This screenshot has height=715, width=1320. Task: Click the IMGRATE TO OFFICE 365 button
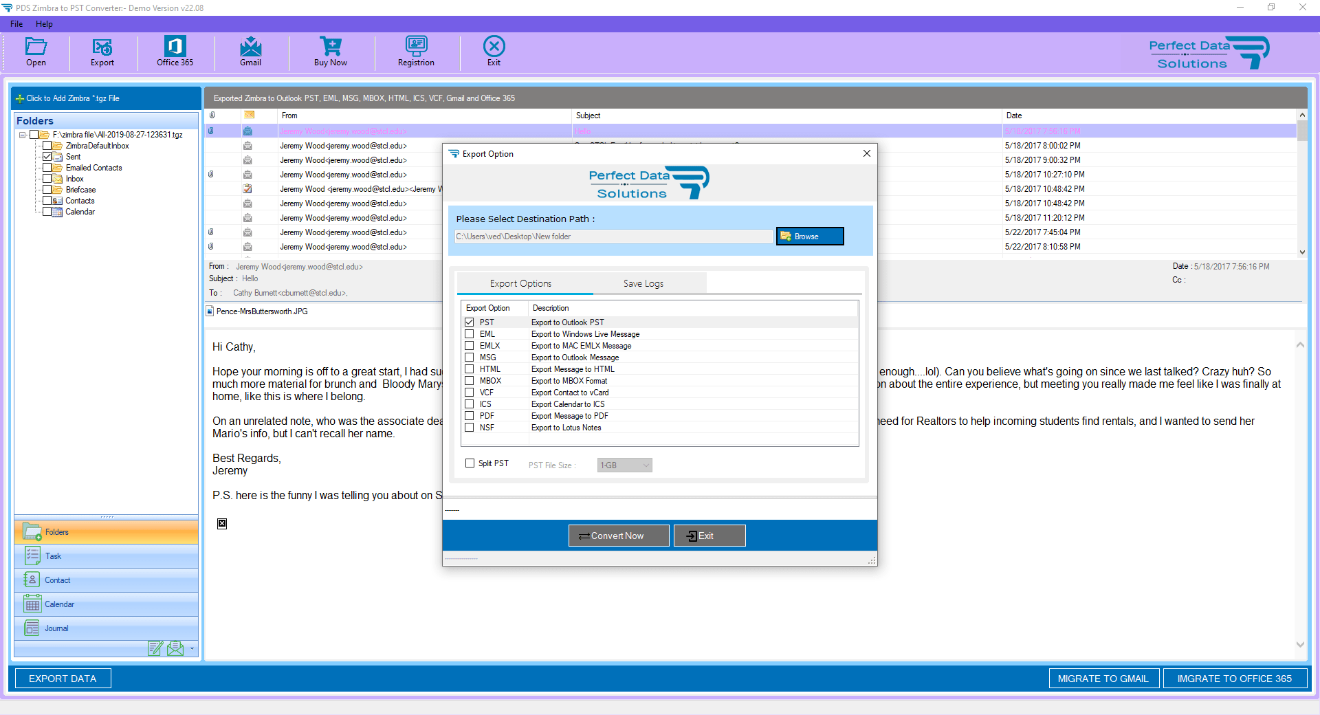coord(1235,679)
